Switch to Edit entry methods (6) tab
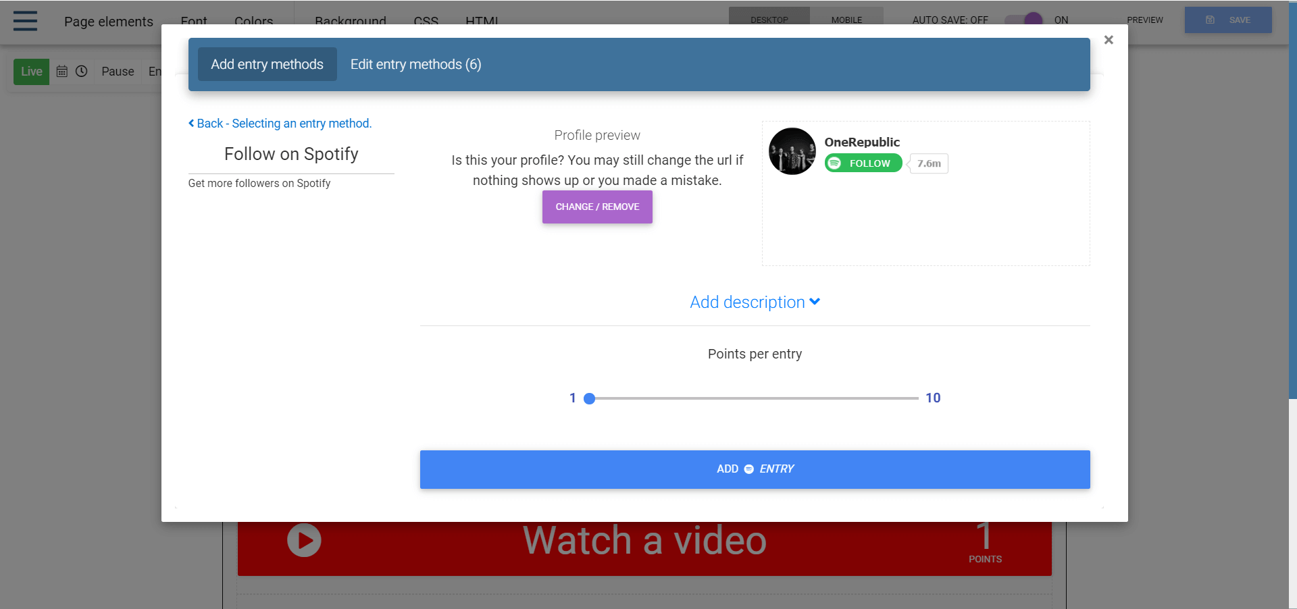1297x609 pixels. click(x=415, y=64)
